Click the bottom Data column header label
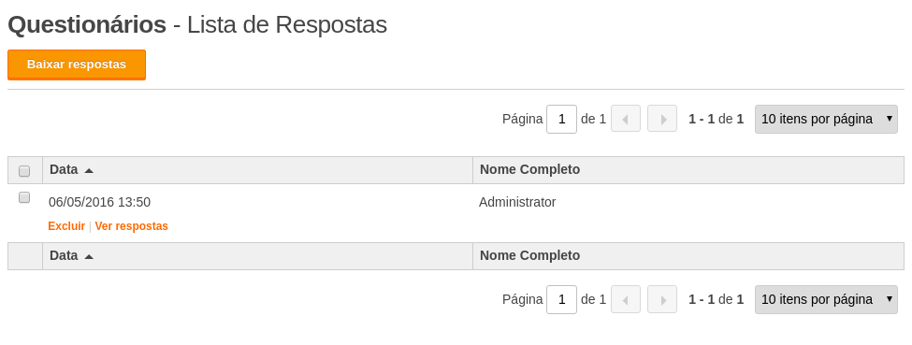 [64, 255]
